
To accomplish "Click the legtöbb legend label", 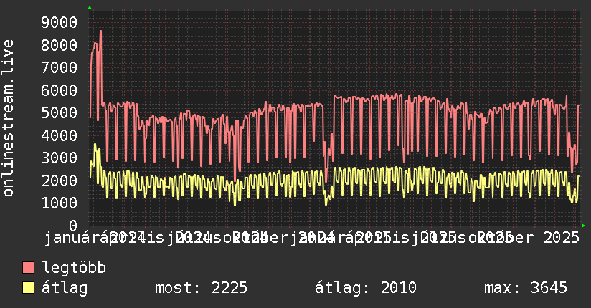I will [x=74, y=268].
